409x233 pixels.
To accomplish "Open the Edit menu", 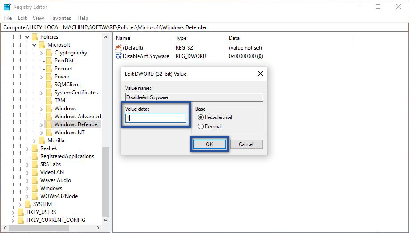I will [x=22, y=18].
